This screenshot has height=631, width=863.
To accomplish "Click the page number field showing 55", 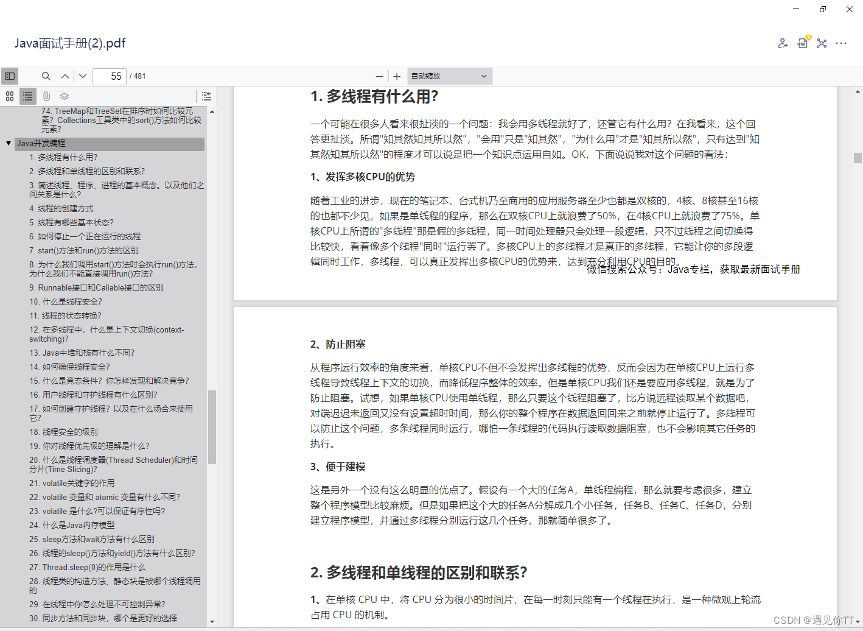I will pyautogui.click(x=110, y=76).
